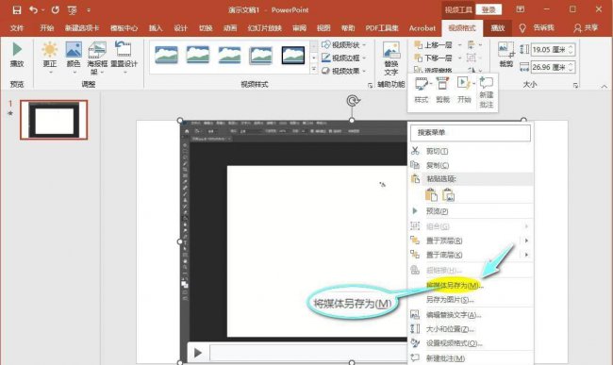Screen dimensions: 613x365
Task: Click Send Backward (下移一层) in the ribbon
Action: pyautogui.click(x=433, y=58)
